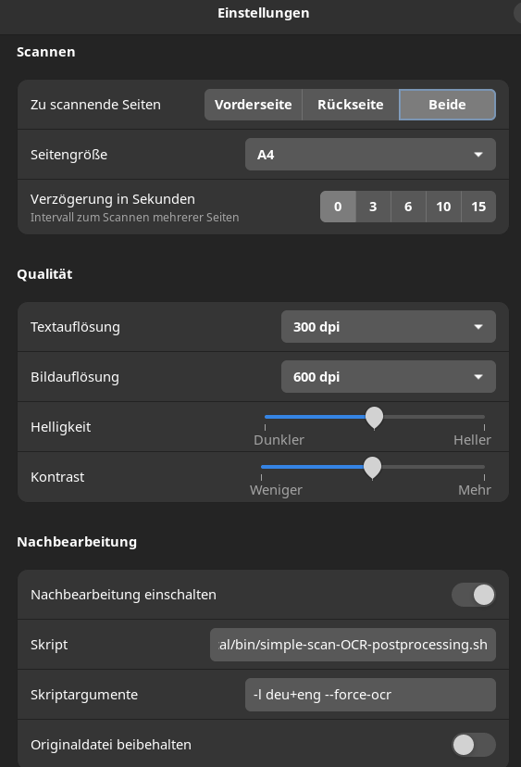Set delay to 10 seconds

point(444,207)
